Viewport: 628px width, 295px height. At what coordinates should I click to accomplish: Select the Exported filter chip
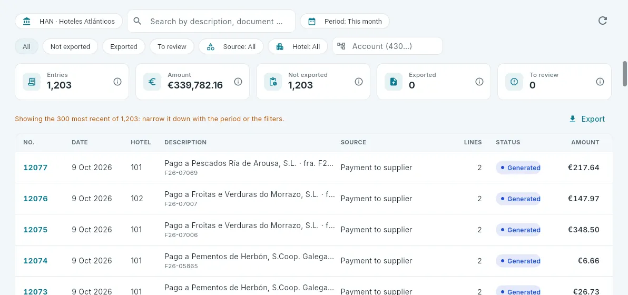124,46
